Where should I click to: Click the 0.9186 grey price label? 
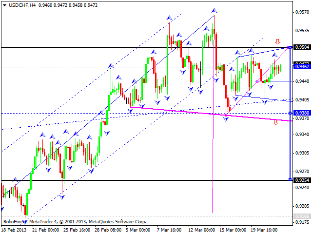click(302, 215)
